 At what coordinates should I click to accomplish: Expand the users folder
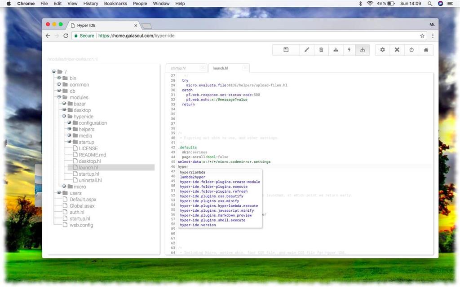[59, 193]
